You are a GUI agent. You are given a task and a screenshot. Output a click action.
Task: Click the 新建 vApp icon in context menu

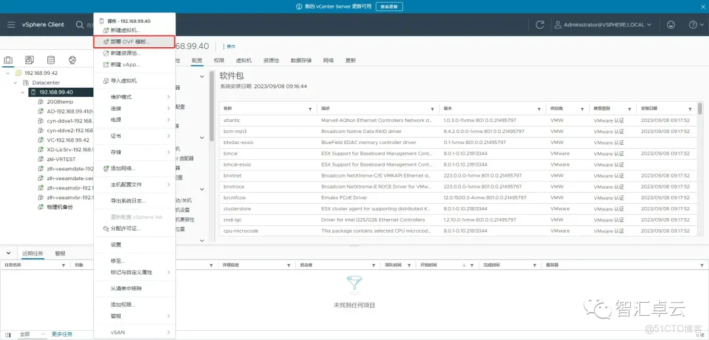pos(106,64)
